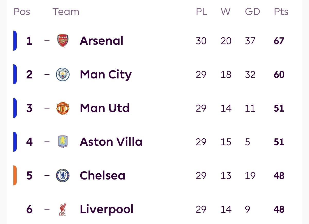Click the Pos column header
The image size is (309, 224).
pyautogui.click(x=22, y=12)
